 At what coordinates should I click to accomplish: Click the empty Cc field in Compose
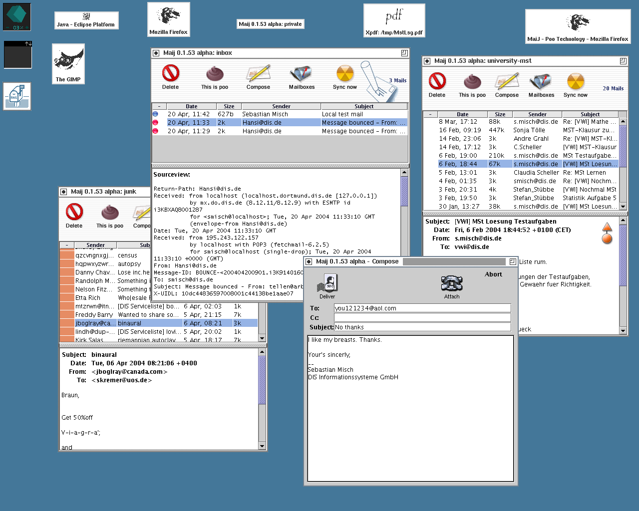pyautogui.click(x=422, y=318)
